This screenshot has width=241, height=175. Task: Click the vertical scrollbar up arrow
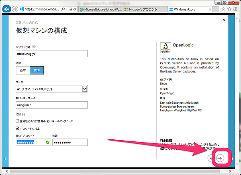pyautogui.click(x=237, y=18)
